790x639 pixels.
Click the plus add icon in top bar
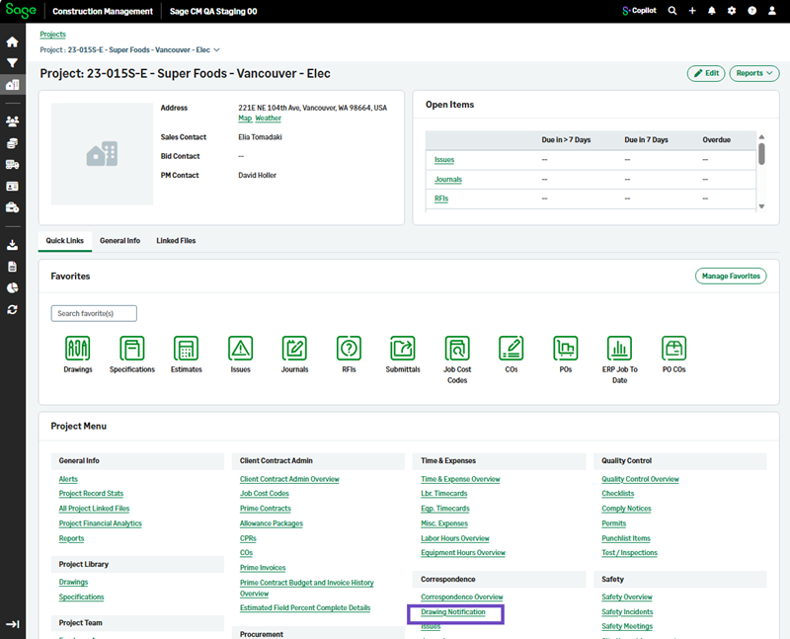692,11
